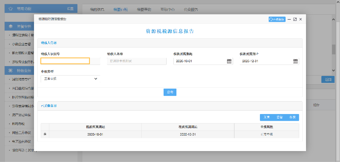Minimize the 资源税税源信息报告 dialog
This screenshot has width=340, height=162.
tap(289, 19)
